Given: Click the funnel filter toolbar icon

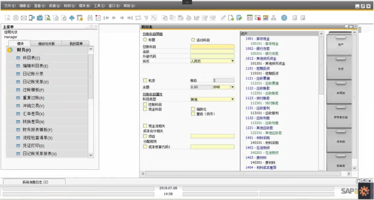Looking at the screenshot, I should pyautogui.click(x=146, y=18).
